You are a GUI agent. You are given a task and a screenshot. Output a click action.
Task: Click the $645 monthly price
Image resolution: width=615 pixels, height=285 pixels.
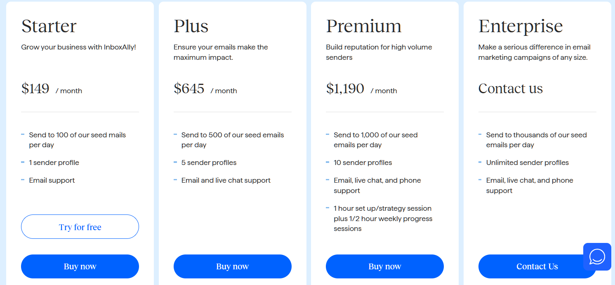[x=189, y=89]
